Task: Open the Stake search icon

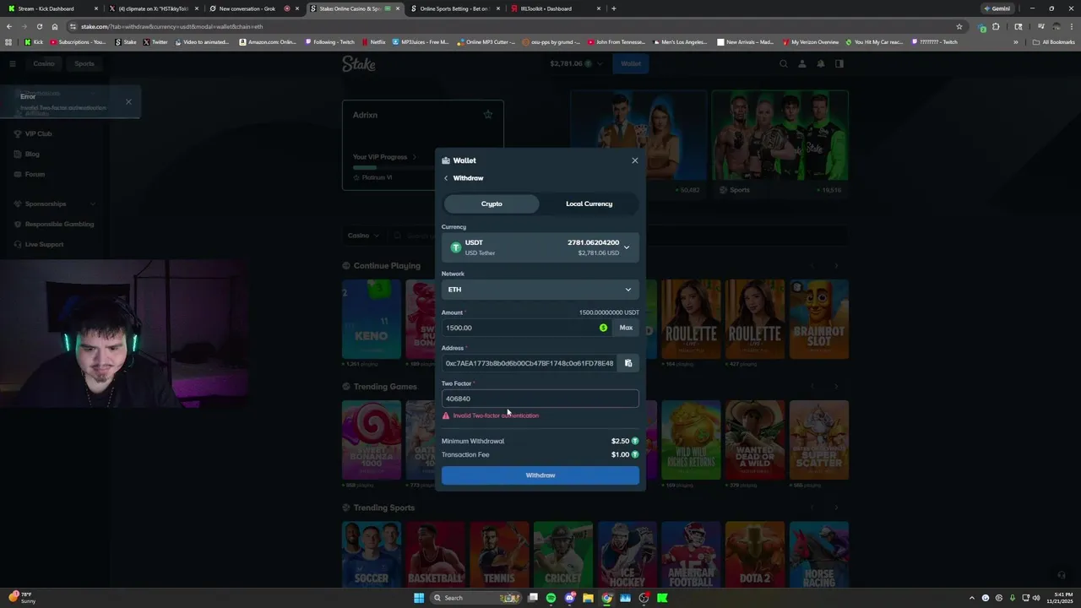Action: point(784,63)
